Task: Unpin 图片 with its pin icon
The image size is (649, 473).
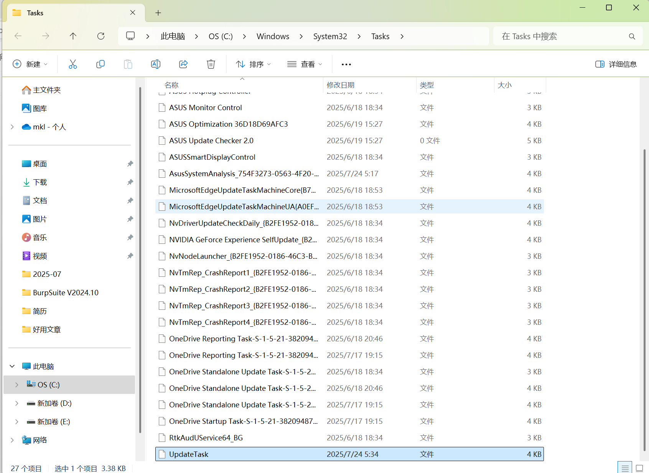Action: coord(130,219)
